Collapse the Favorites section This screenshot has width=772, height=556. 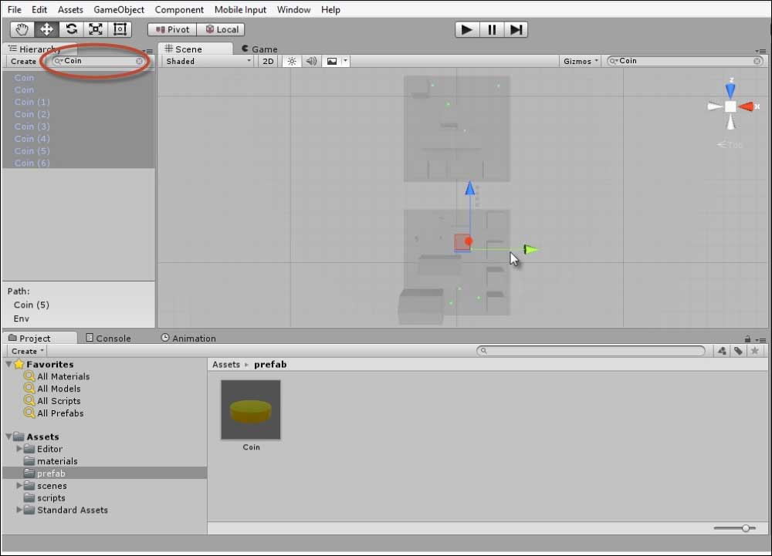pos(8,364)
